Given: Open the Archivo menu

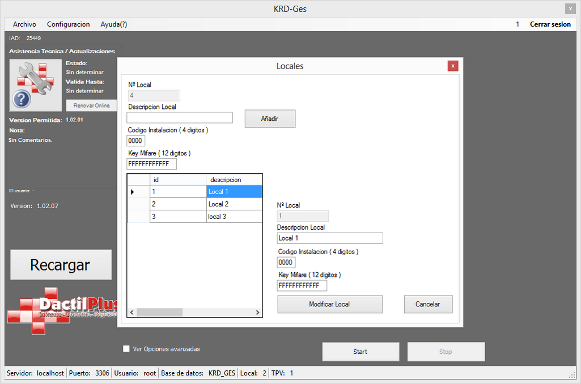Looking at the screenshot, I should (x=24, y=24).
